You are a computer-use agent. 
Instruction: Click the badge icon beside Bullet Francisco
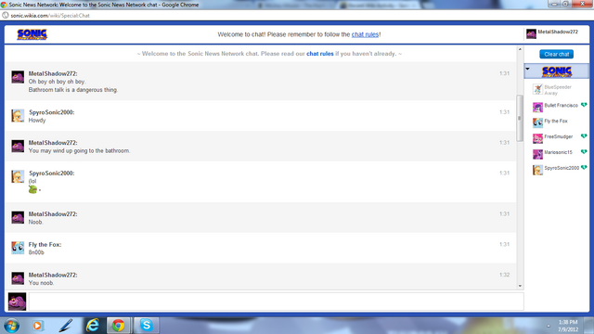tap(584, 105)
